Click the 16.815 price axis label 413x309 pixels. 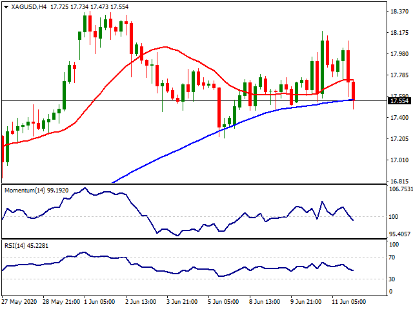click(x=399, y=182)
